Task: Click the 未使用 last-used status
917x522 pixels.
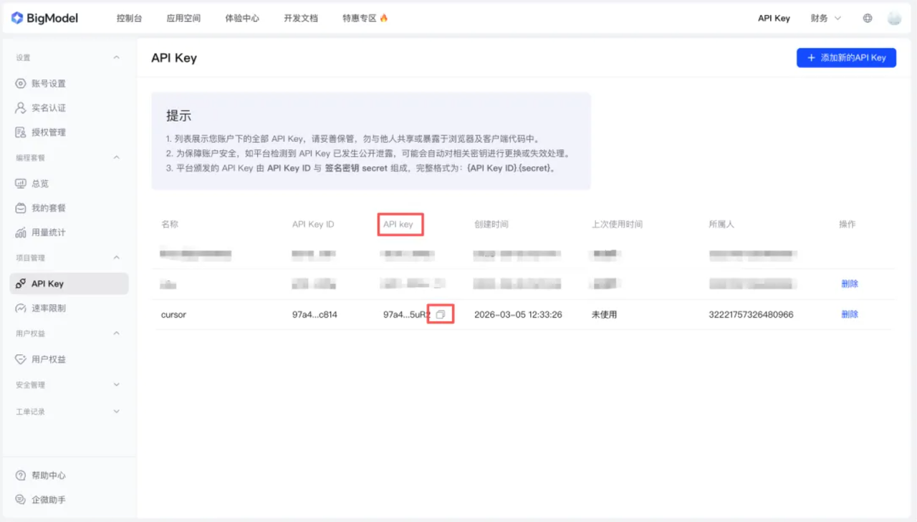Action: [x=604, y=315]
